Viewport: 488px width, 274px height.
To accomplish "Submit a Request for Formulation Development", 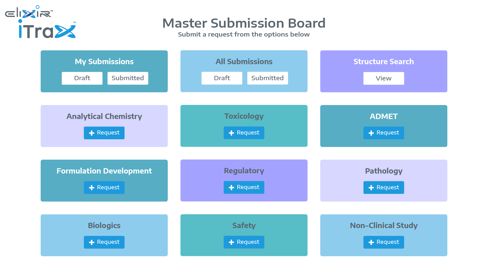I will point(104,187).
